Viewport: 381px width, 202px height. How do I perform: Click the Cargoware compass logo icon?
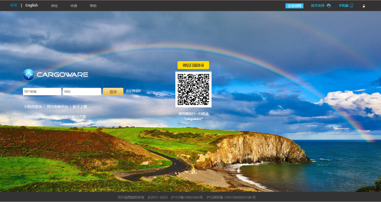tap(29, 74)
